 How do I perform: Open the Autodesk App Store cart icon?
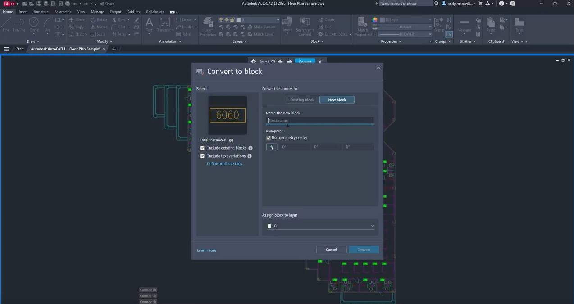click(480, 3)
